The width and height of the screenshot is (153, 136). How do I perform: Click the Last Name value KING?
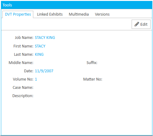39,55
